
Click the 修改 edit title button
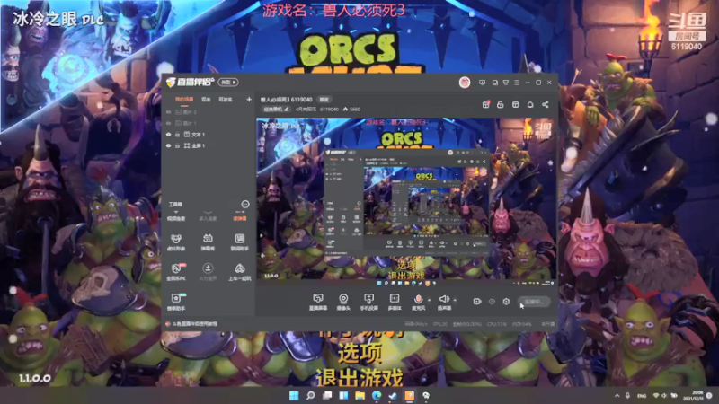click(324, 100)
